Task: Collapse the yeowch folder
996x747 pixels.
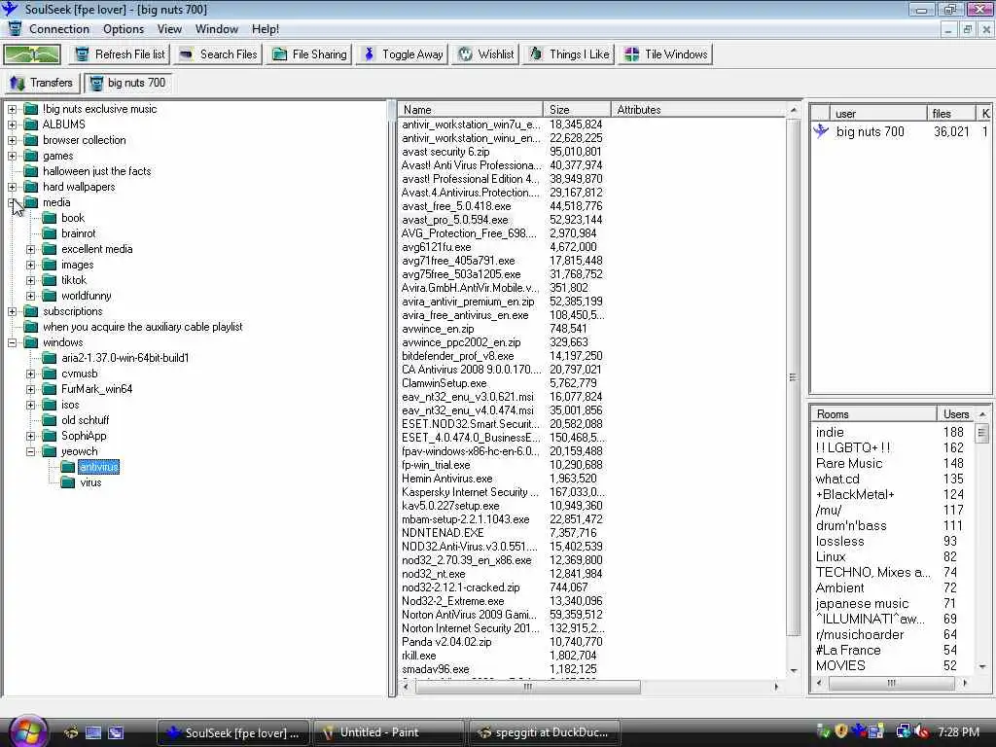Action: [30, 451]
